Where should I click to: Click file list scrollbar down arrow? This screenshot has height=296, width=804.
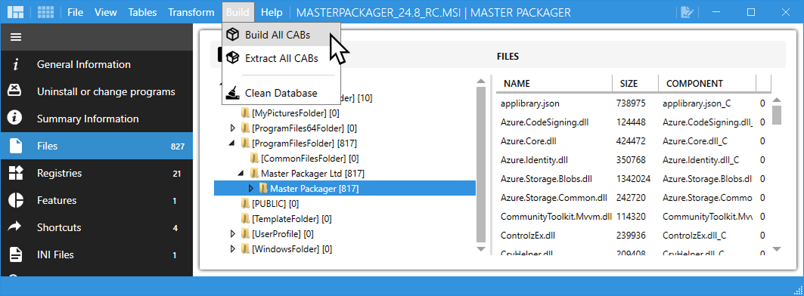click(776, 249)
